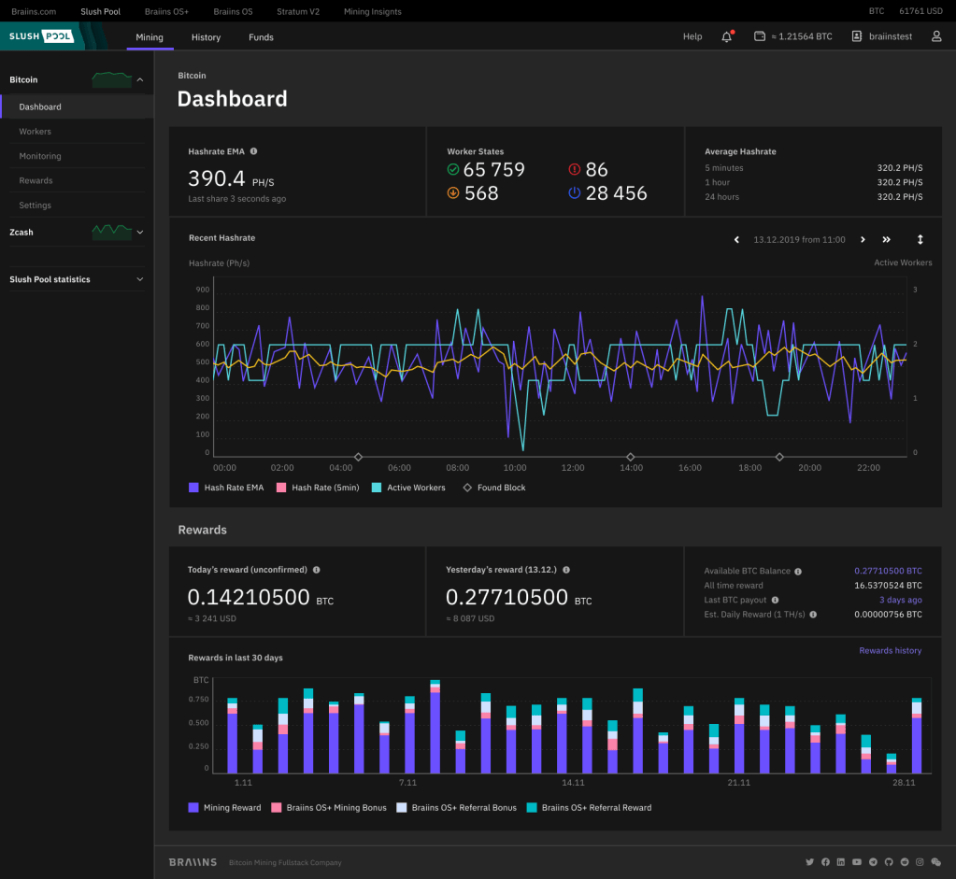Click Available BTC Balance info icon
Viewport: 956px width, 879px height.
click(x=798, y=571)
